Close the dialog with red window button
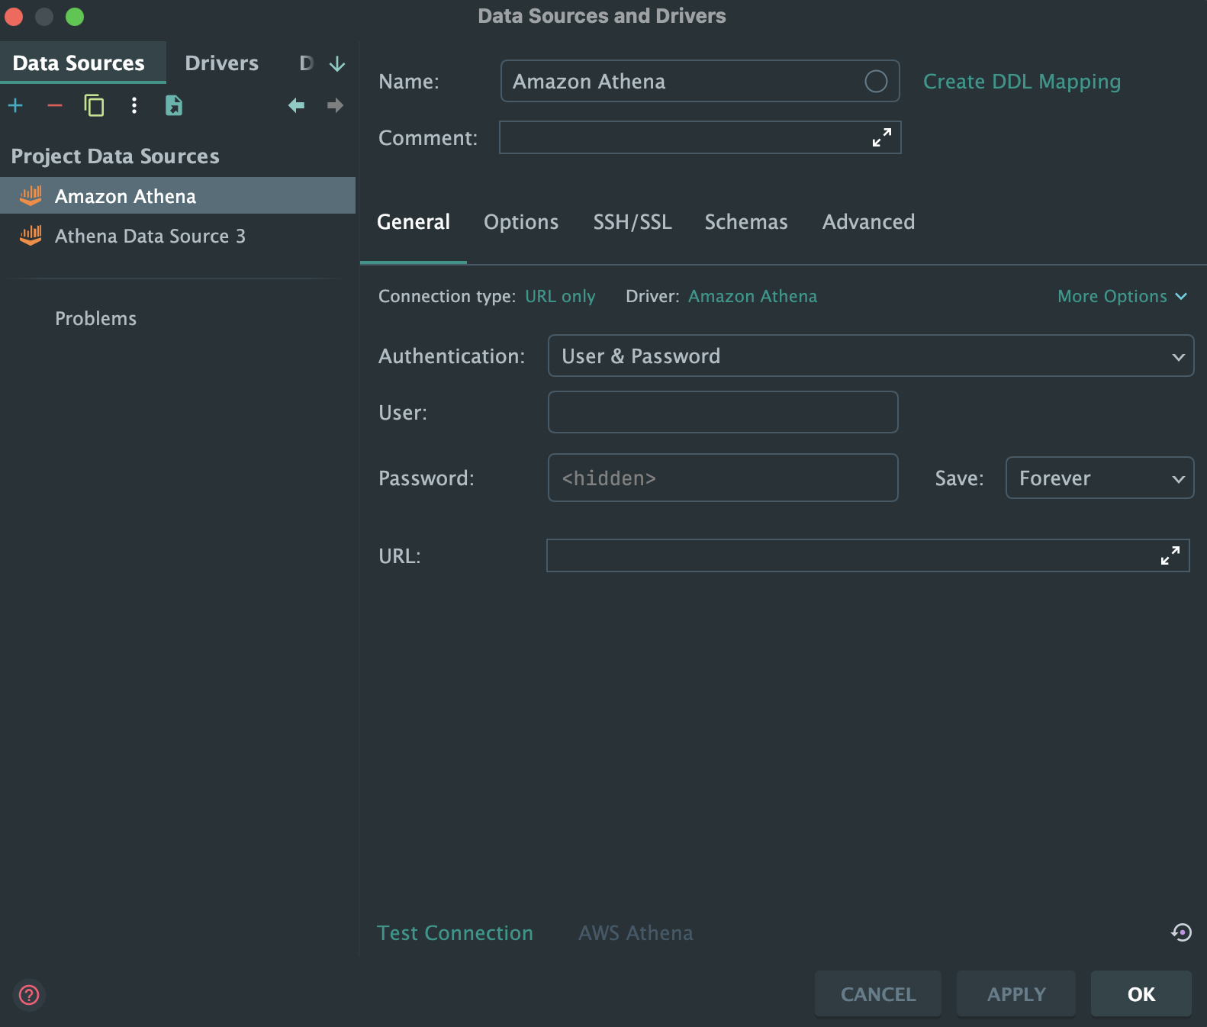The height and width of the screenshot is (1027, 1207). pos(14,16)
